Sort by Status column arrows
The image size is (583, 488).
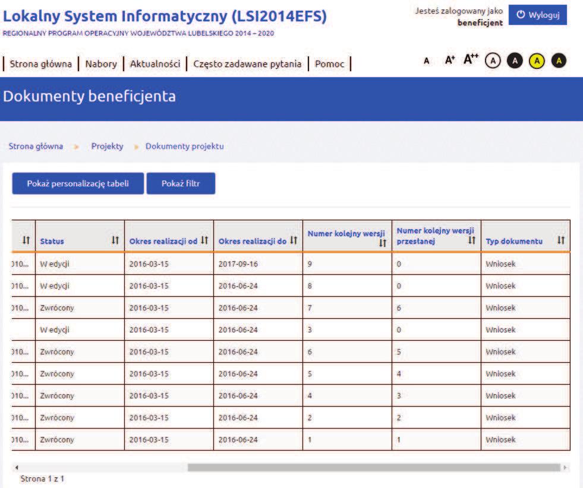coord(115,240)
